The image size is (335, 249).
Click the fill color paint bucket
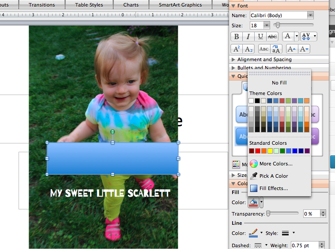(254, 203)
